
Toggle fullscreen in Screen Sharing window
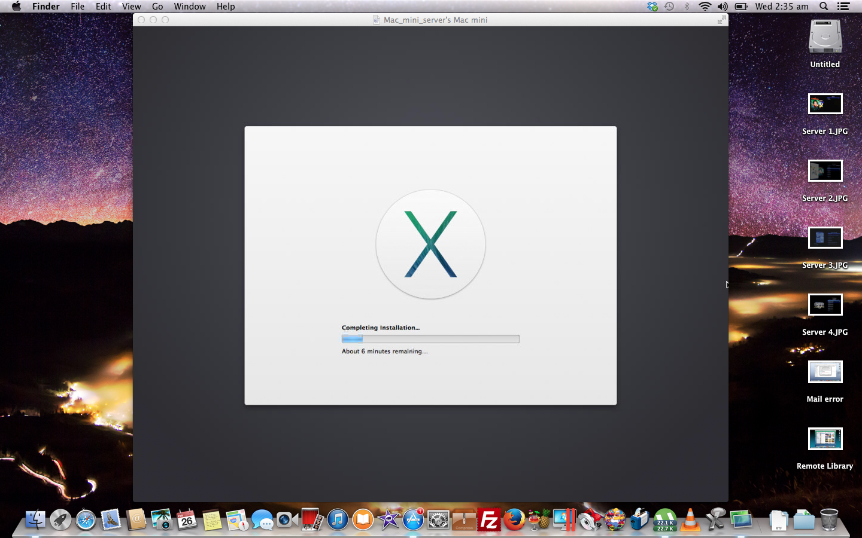[721, 20]
